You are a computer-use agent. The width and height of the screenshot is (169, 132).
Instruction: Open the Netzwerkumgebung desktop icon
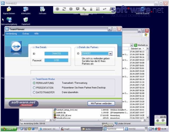9,21
